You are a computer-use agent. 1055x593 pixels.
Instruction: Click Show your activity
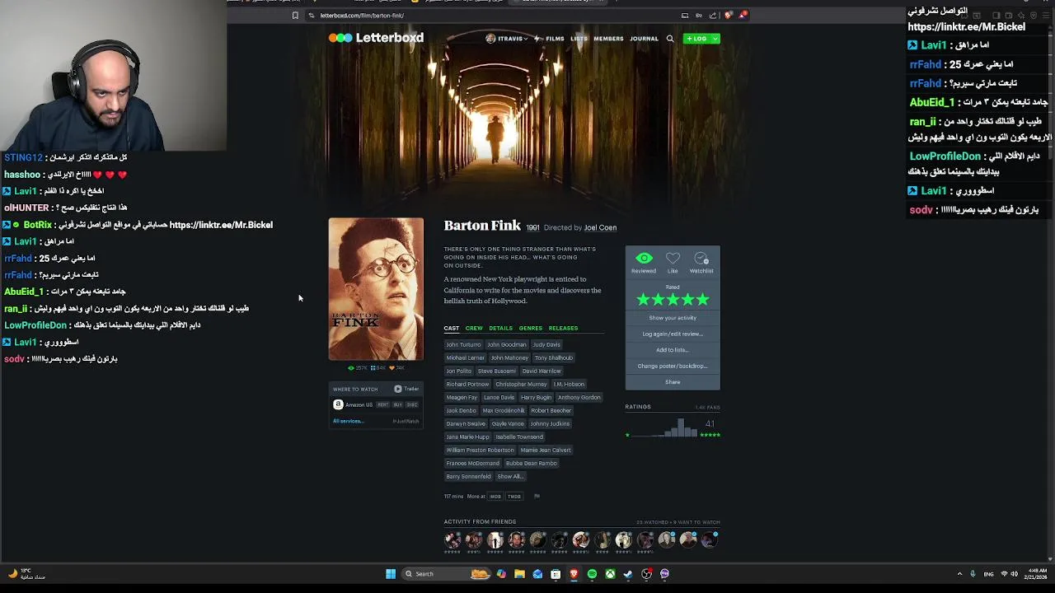tap(673, 318)
